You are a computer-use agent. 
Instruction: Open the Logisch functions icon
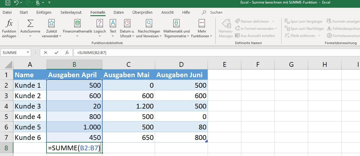coord(100,24)
